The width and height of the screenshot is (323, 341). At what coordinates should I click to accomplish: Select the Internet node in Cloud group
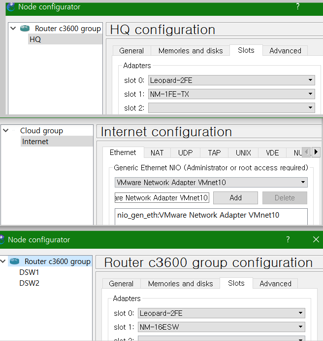(x=57, y=141)
